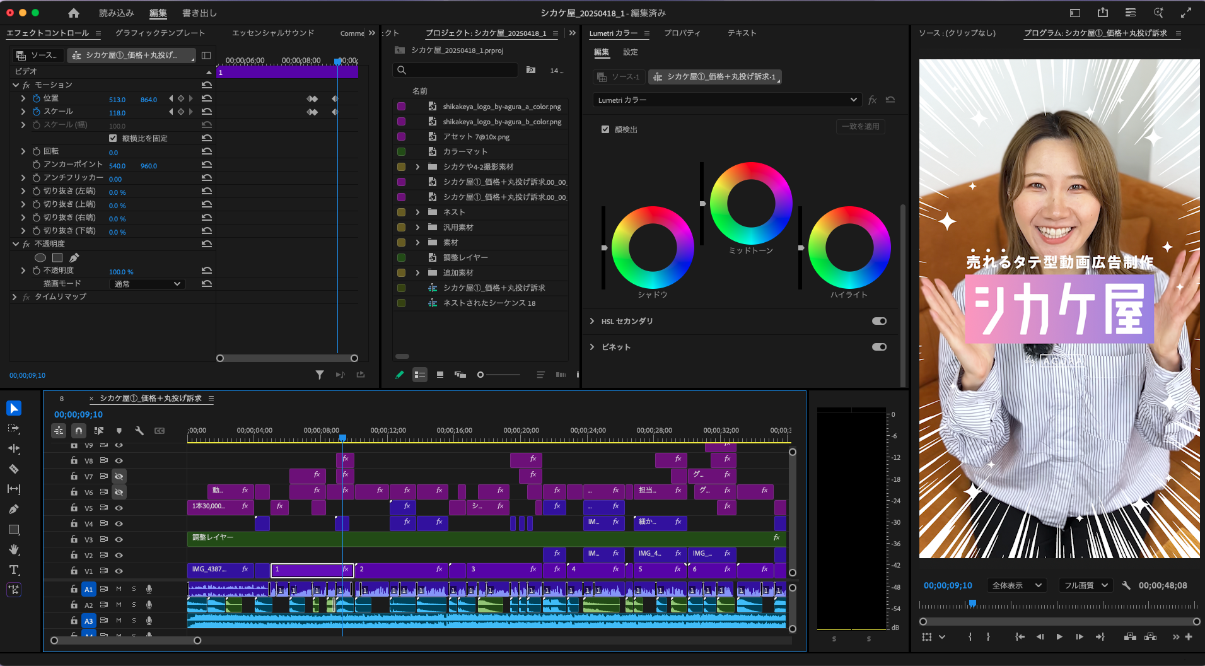
Task: Click project panel search field
Action: (x=456, y=70)
